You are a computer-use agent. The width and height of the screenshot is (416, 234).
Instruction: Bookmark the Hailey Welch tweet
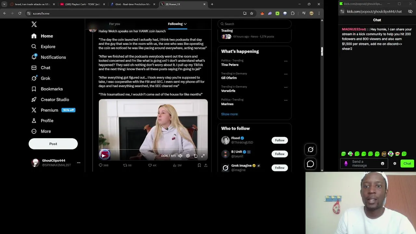[199, 165]
